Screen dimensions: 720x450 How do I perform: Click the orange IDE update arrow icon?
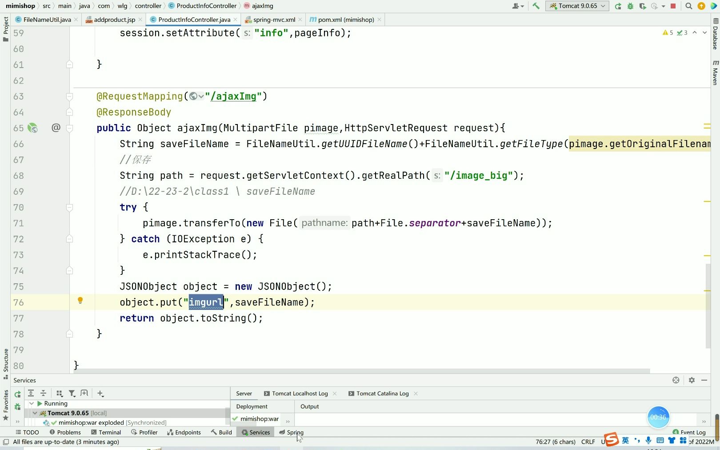(x=701, y=6)
